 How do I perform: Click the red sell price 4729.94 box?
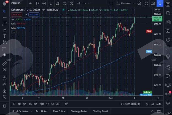point(17,15)
